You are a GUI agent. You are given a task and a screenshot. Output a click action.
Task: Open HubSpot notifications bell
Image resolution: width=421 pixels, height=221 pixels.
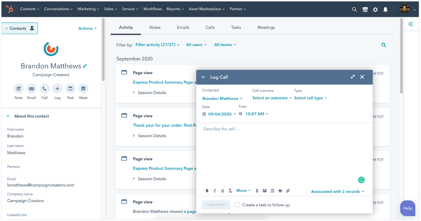pos(385,9)
